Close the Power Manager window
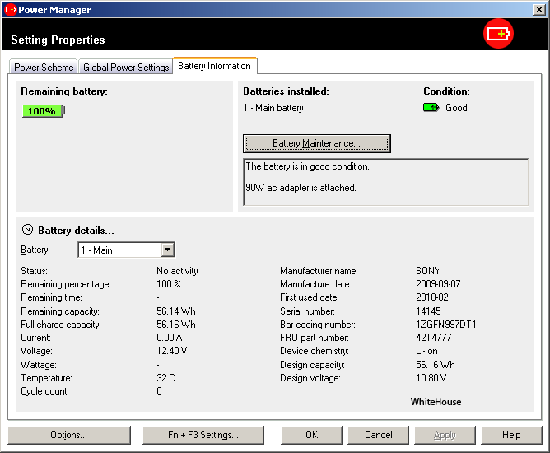The width and height of the screenshot is (550, 453). [539, 10]
